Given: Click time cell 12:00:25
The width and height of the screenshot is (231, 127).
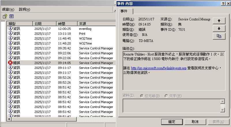Looking at the screenshot, I should tap(64, 29).
